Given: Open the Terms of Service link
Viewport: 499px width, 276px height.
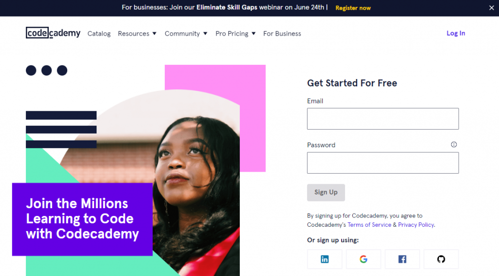Looking at the screenshot, I should click(369, 225).
